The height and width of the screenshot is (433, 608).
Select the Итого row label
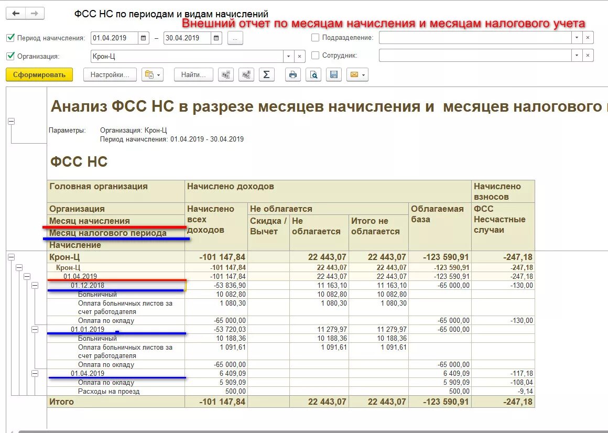pos(61,402)
